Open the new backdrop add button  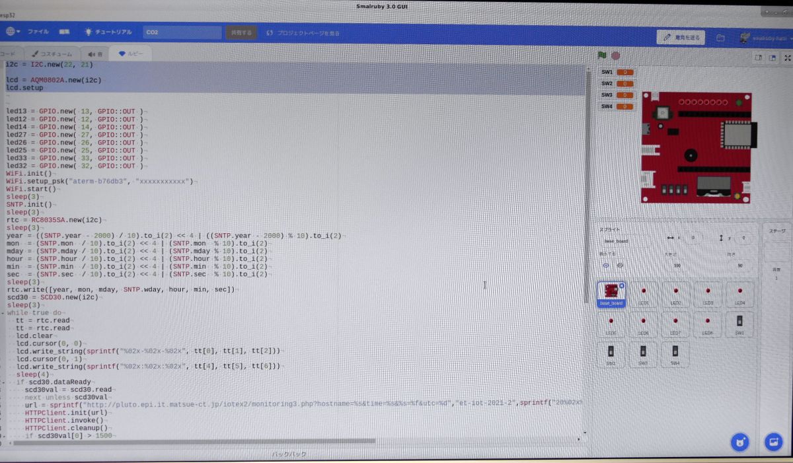tap(774, 442)
